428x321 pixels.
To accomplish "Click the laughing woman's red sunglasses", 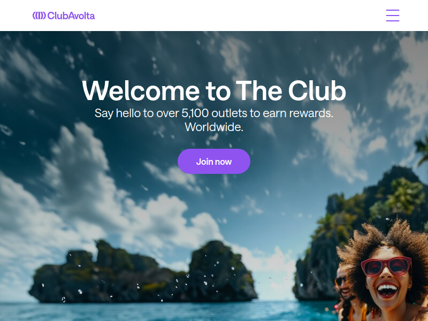I will pos(386,266).
